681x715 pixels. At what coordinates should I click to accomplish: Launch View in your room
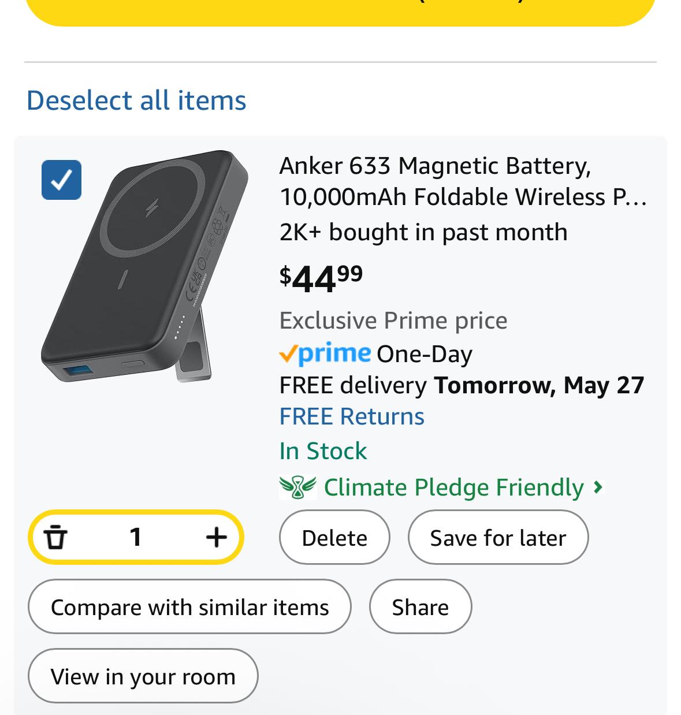point(143,676)
